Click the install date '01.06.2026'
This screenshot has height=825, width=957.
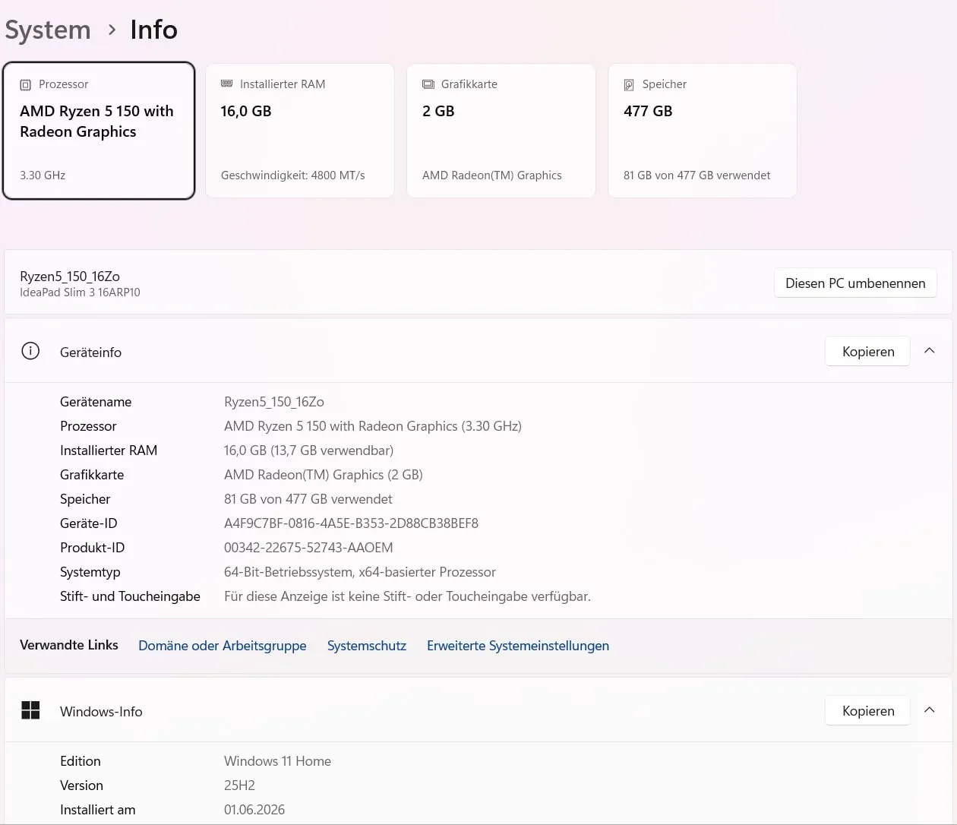click(x=254, y=810)
